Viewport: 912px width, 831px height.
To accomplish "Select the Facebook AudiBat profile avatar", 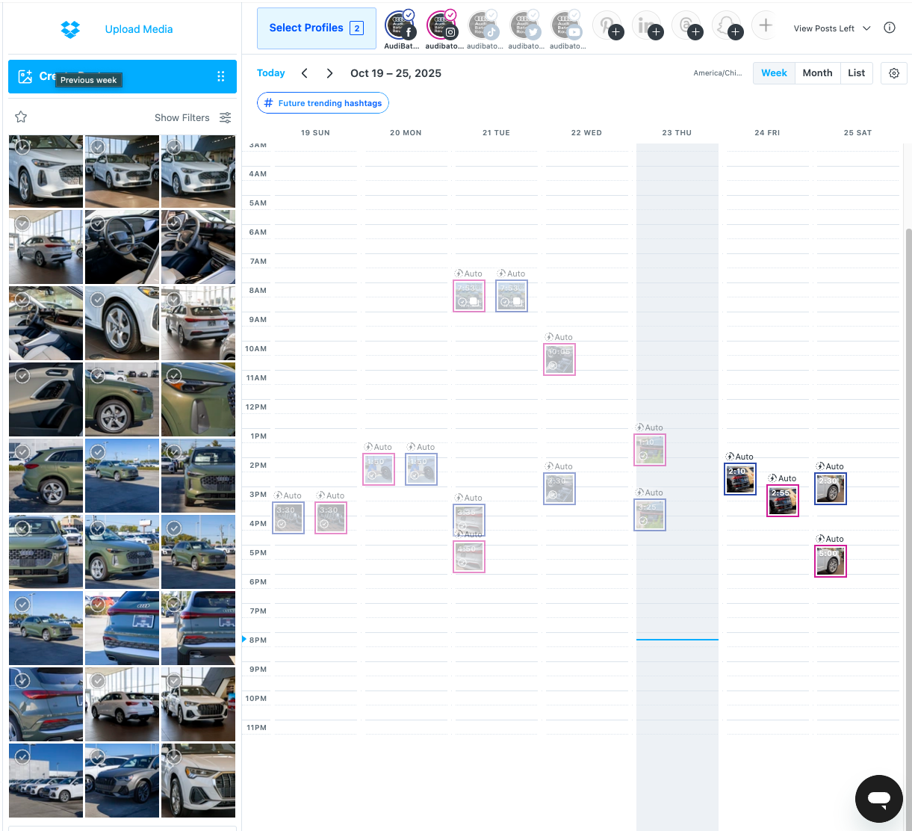I will [400, 25].
